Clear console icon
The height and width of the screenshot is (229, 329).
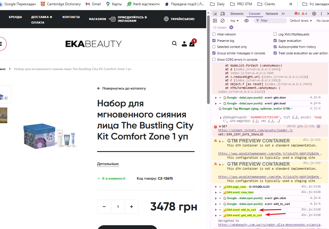click(x=223, y=21)
